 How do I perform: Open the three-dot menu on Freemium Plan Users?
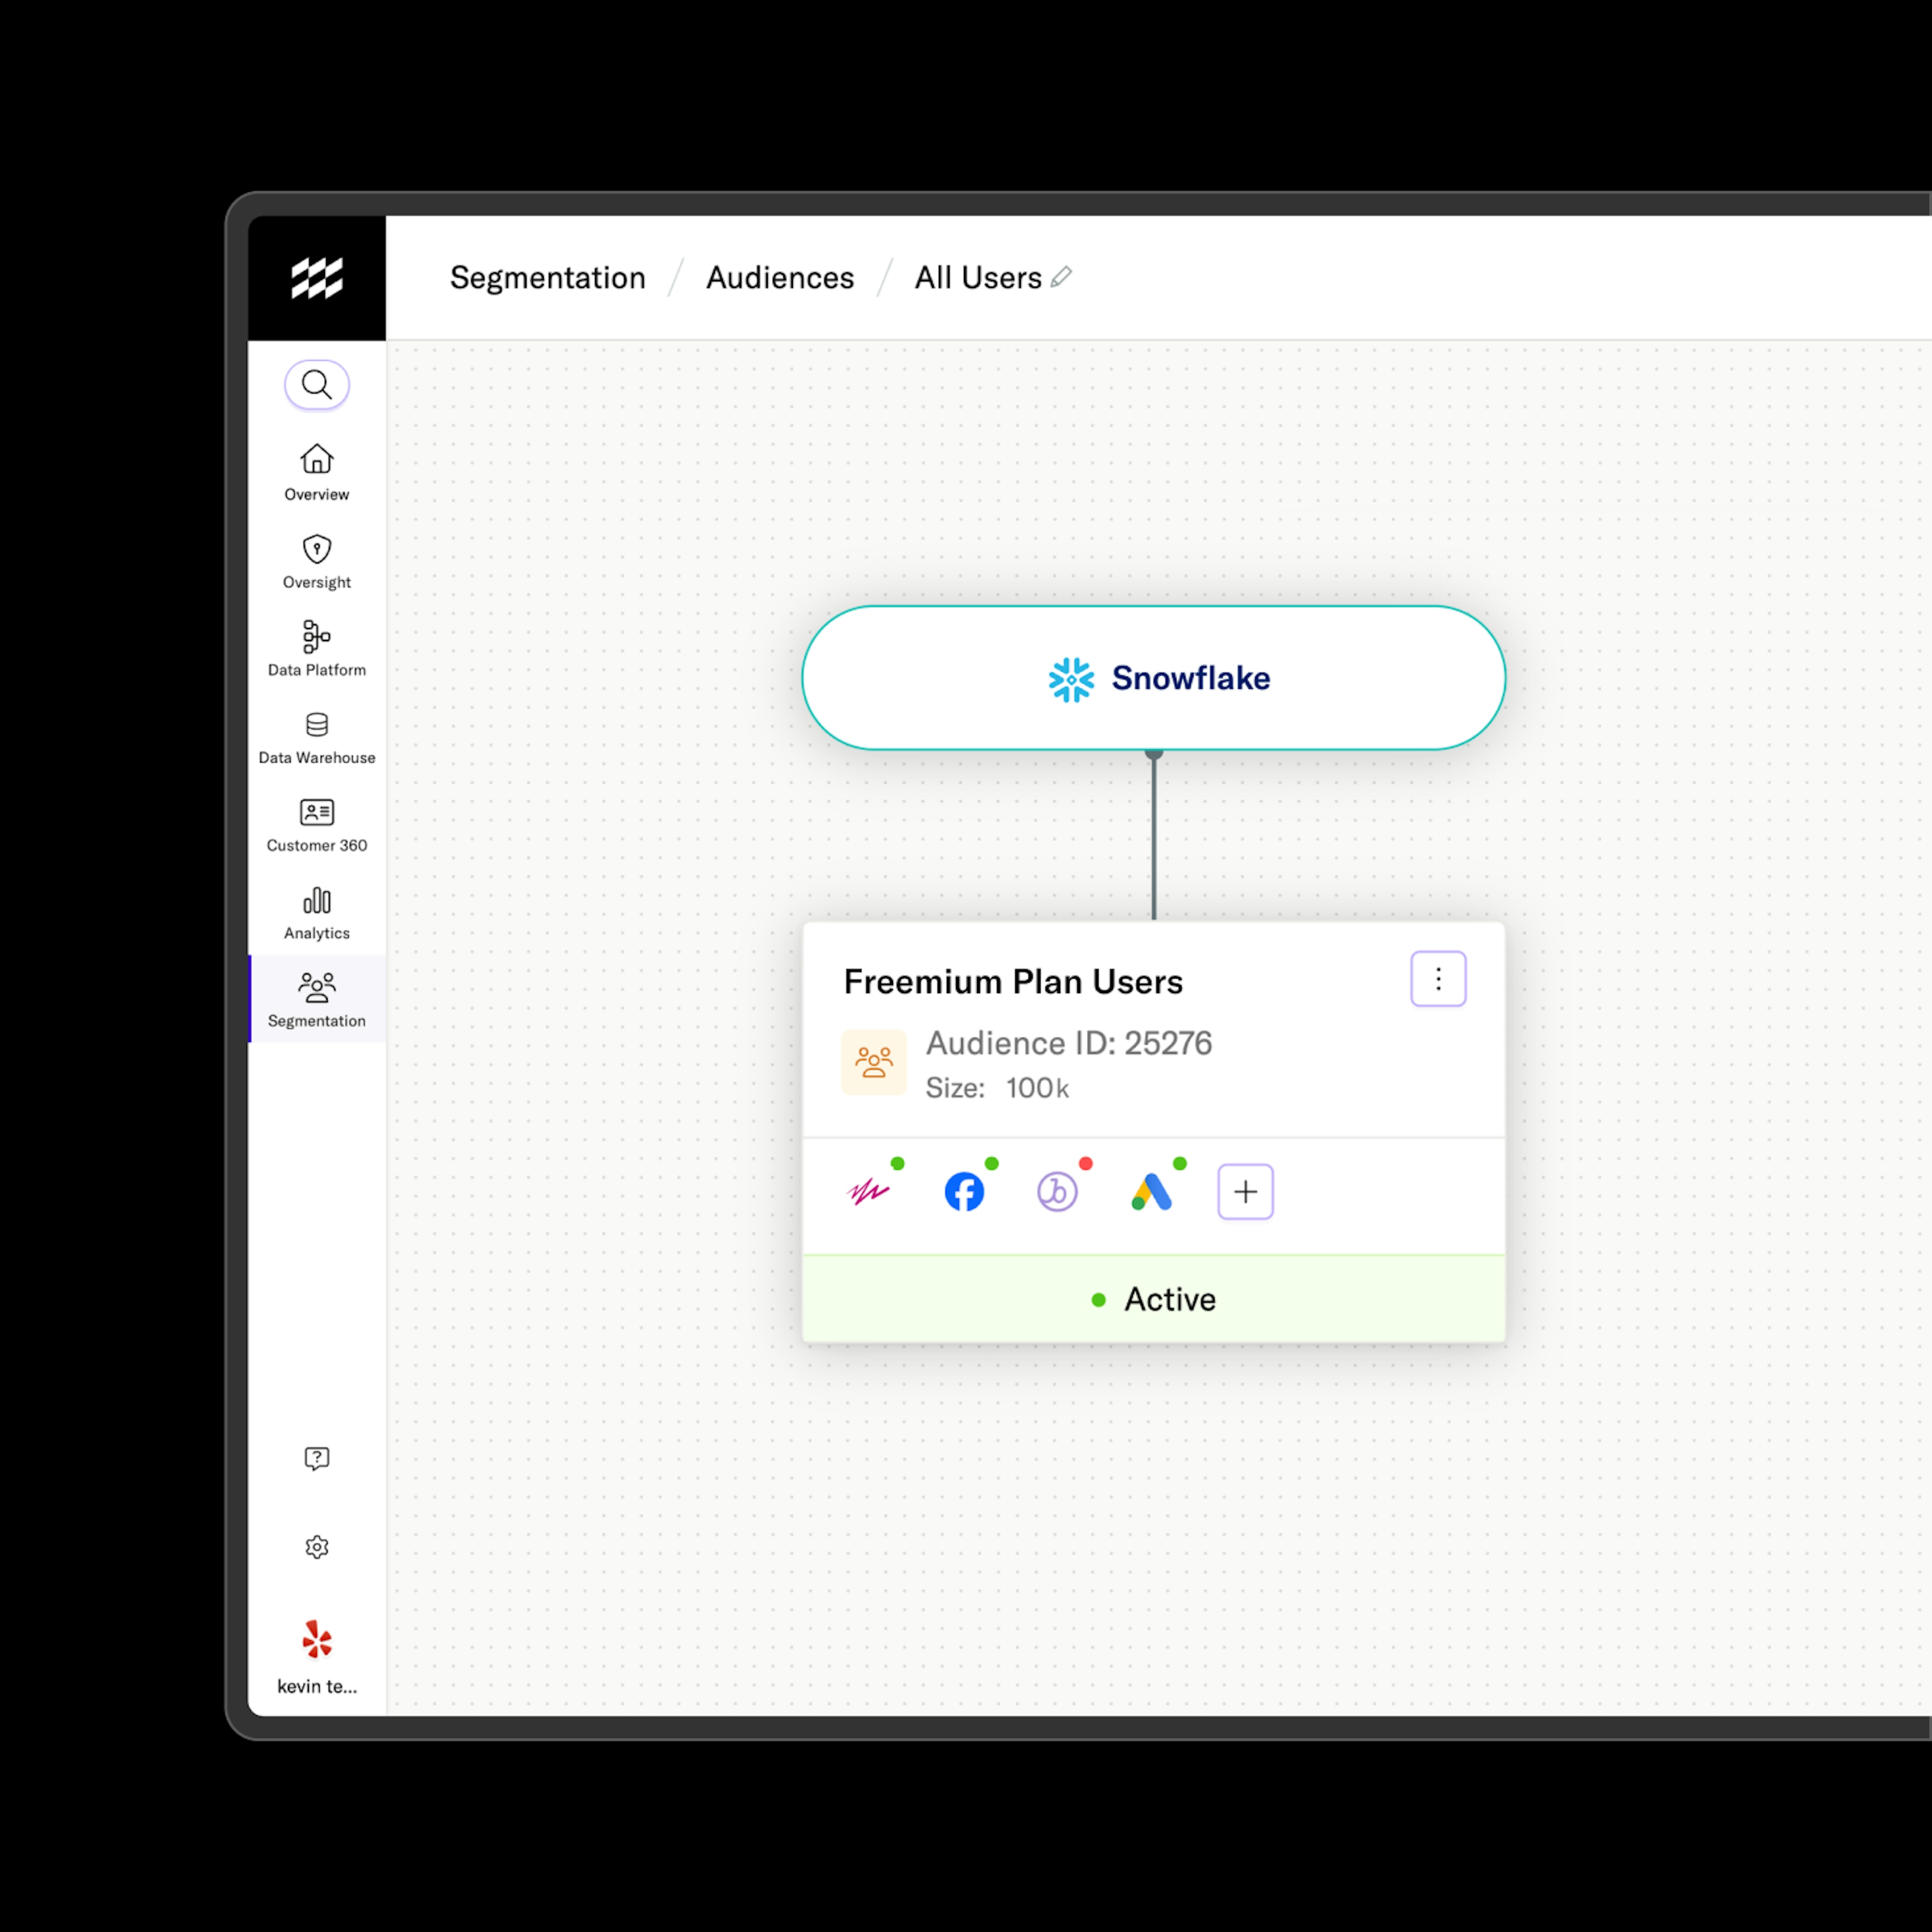click(x=1438, y=979)
